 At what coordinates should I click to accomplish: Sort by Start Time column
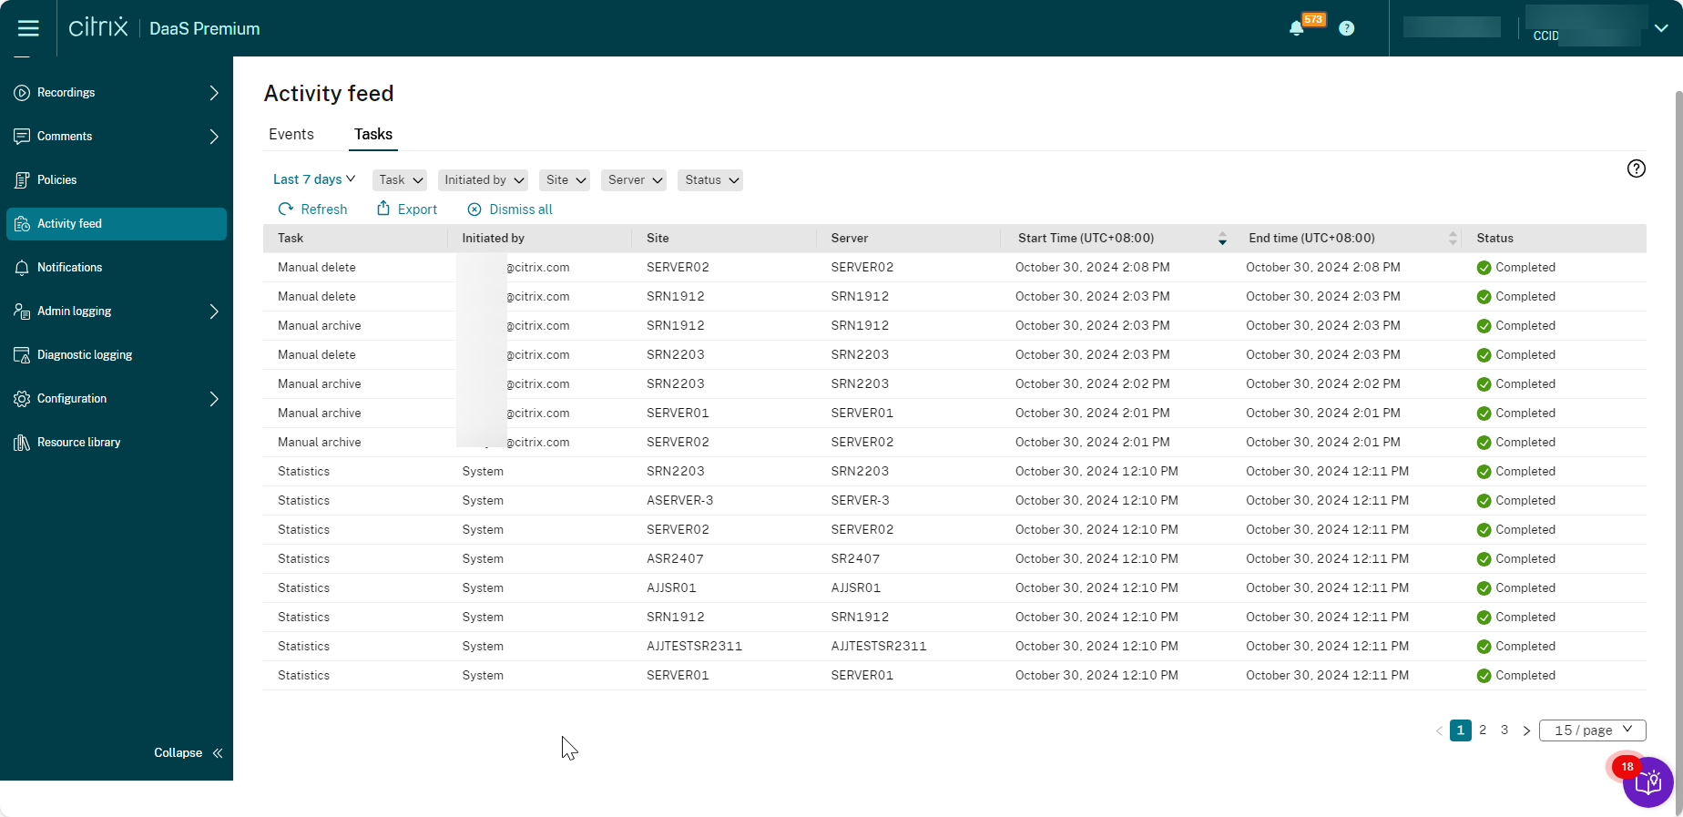[x=1222, y=239]
